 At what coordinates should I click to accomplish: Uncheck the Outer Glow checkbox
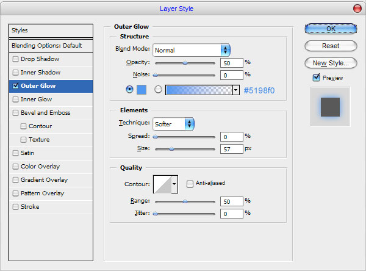pos(15,85)
